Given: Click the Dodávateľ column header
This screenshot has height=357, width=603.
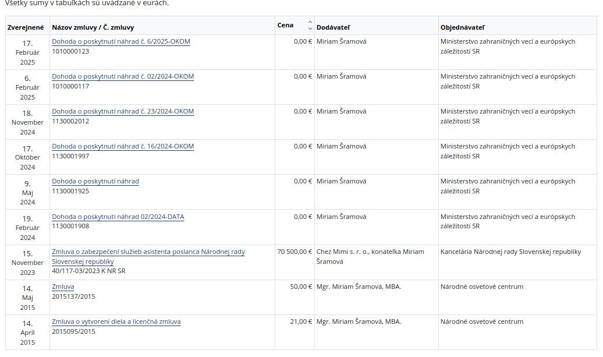Looking at the screenshot, I should pos(334,27).
